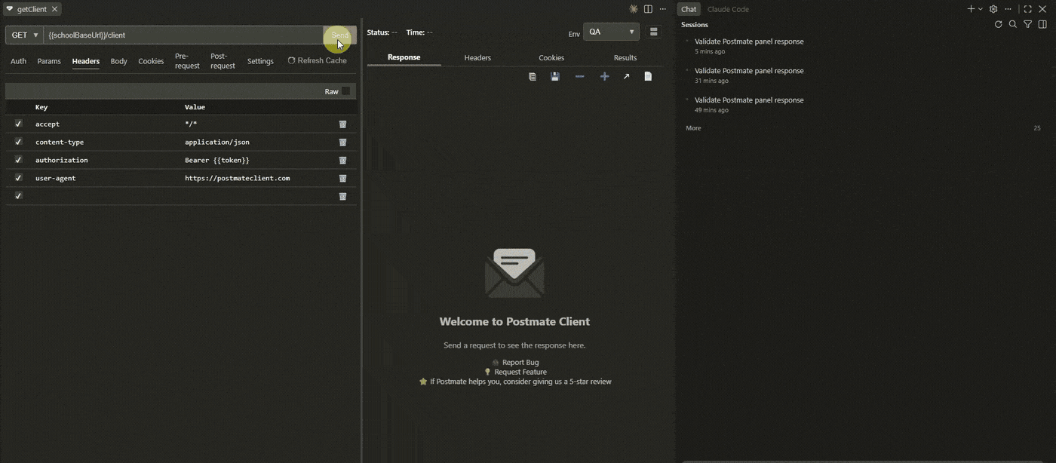
Task: Switch to the Params tab
Action: (49, 61)
